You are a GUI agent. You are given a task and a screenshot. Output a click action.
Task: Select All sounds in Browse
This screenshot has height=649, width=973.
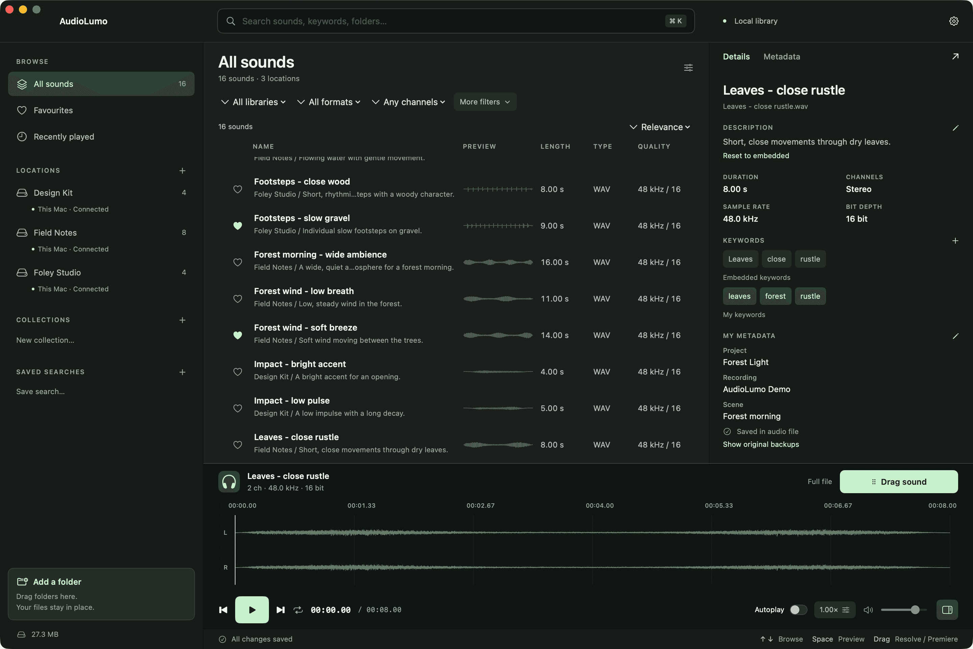[x=101, y=83]
